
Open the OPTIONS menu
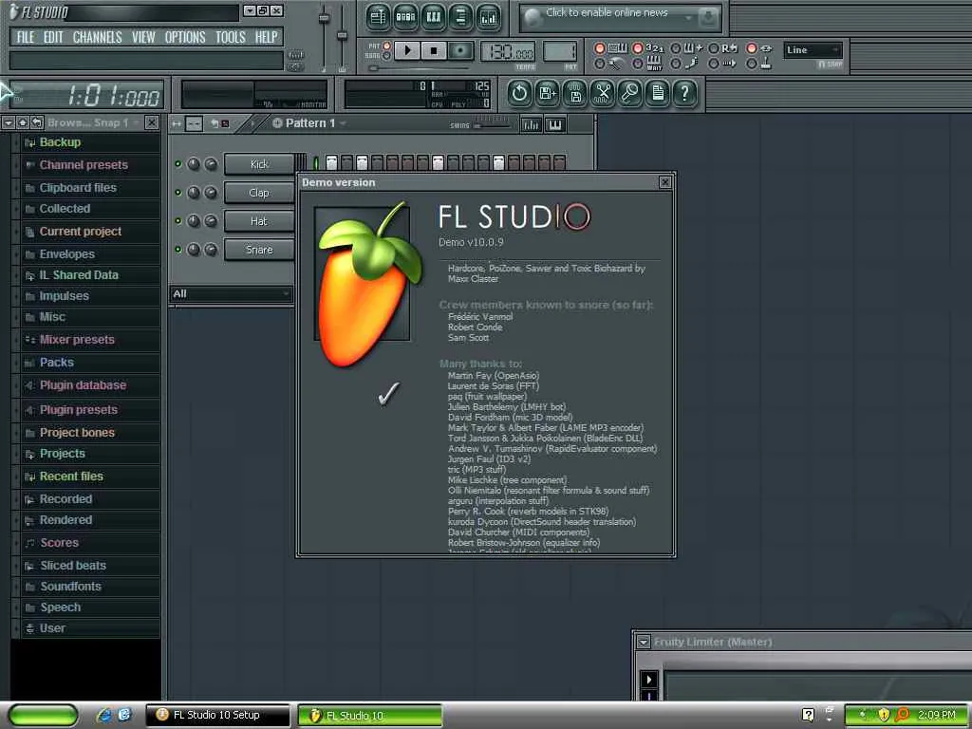click(x=185, y=37)
